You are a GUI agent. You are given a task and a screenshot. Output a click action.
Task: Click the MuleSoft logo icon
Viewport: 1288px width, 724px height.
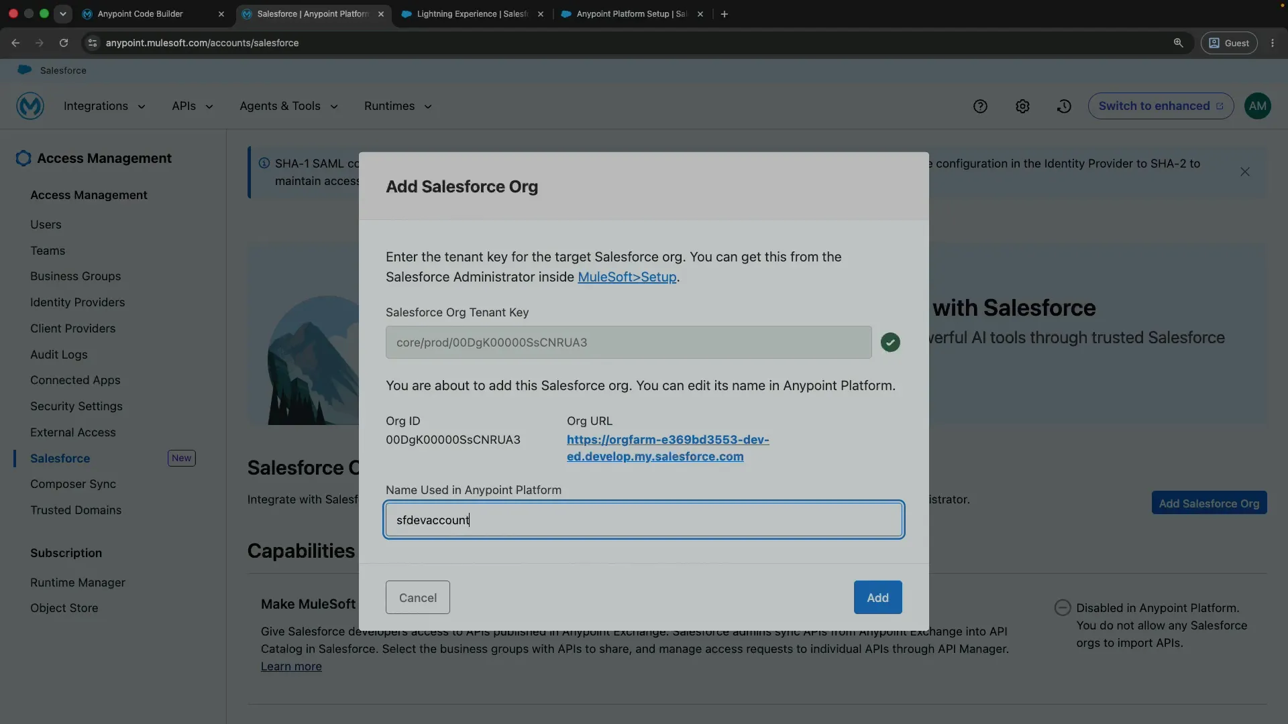(x=30, y=106)
